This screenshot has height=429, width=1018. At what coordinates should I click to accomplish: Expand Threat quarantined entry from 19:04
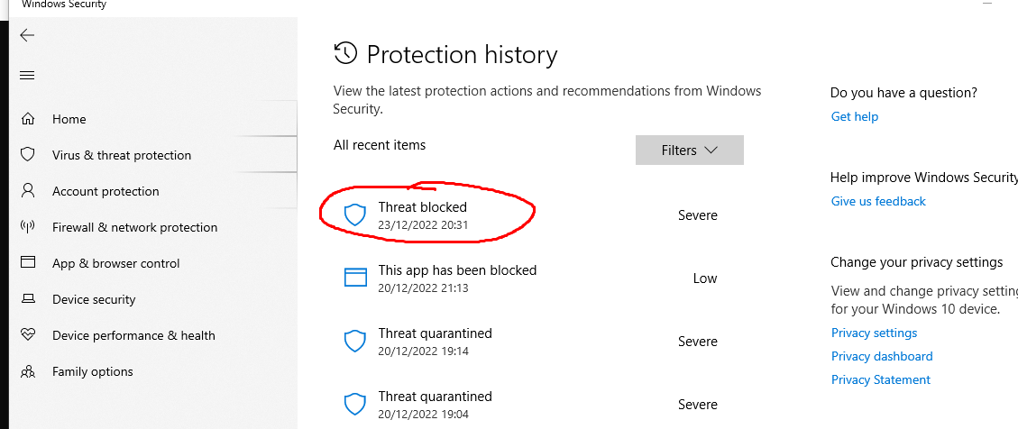pos(531,405)
